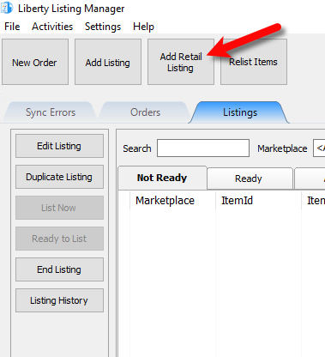
Task: Click the Edit Listing button
Action: click(59, 146)
